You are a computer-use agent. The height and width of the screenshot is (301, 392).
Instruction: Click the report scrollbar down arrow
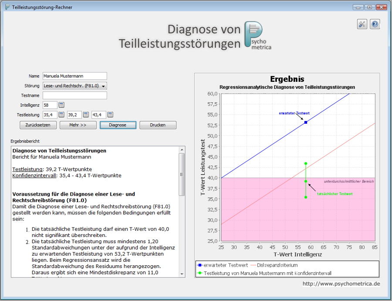click(x=182, y=274)
